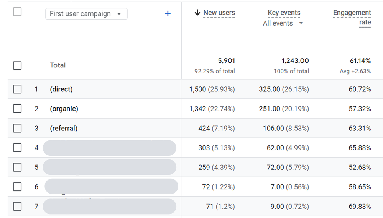The image size is (383, 218).
Task: Check the Total row checkbox
Action: tap(17, 65)
